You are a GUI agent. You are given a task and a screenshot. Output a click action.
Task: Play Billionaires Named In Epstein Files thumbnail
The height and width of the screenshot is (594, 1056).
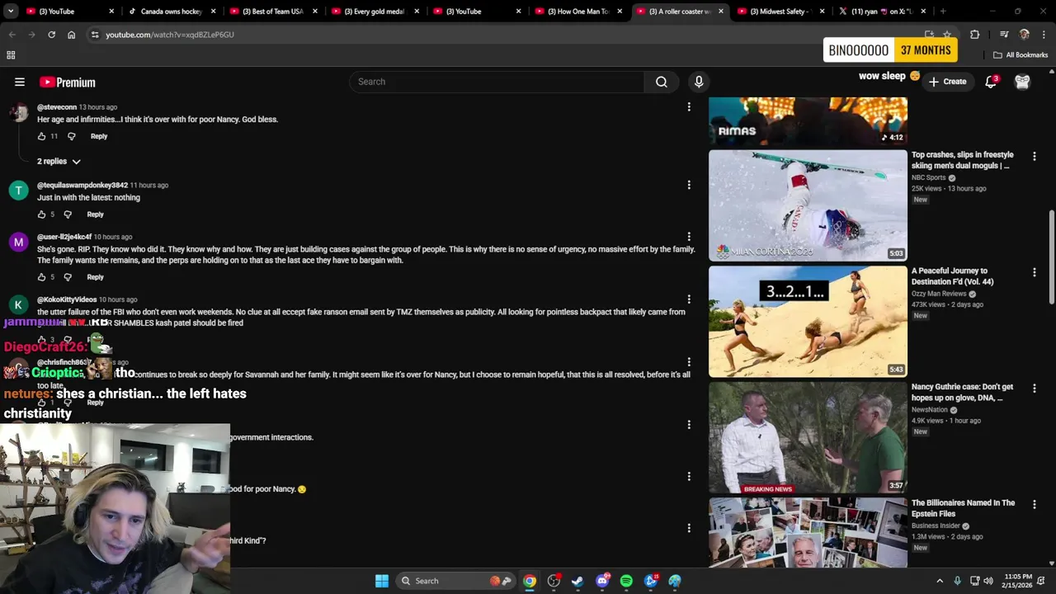(808, 533)
